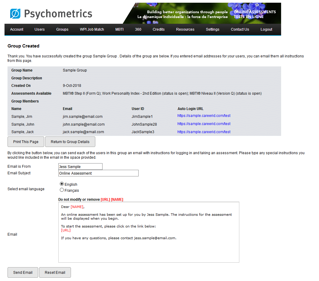Image resolution: width=319 pixels, height=281 pixels.
Task: Click the name Sample, Jack
Action: pos(23,132)
